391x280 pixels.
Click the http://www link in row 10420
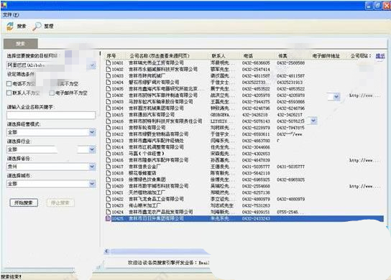click(364, 186)
